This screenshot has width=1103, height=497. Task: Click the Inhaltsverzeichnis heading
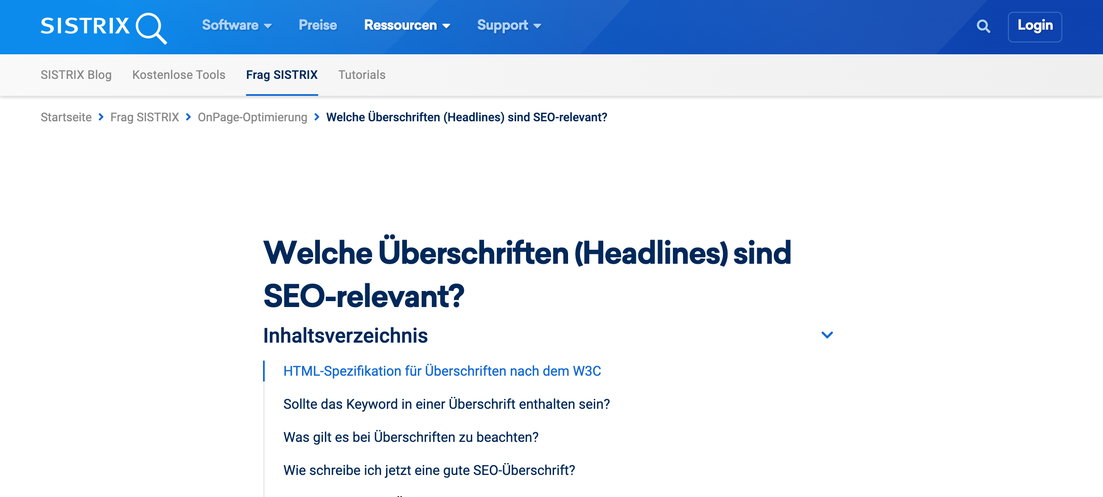pyautogui.click(x=345, y=335)
